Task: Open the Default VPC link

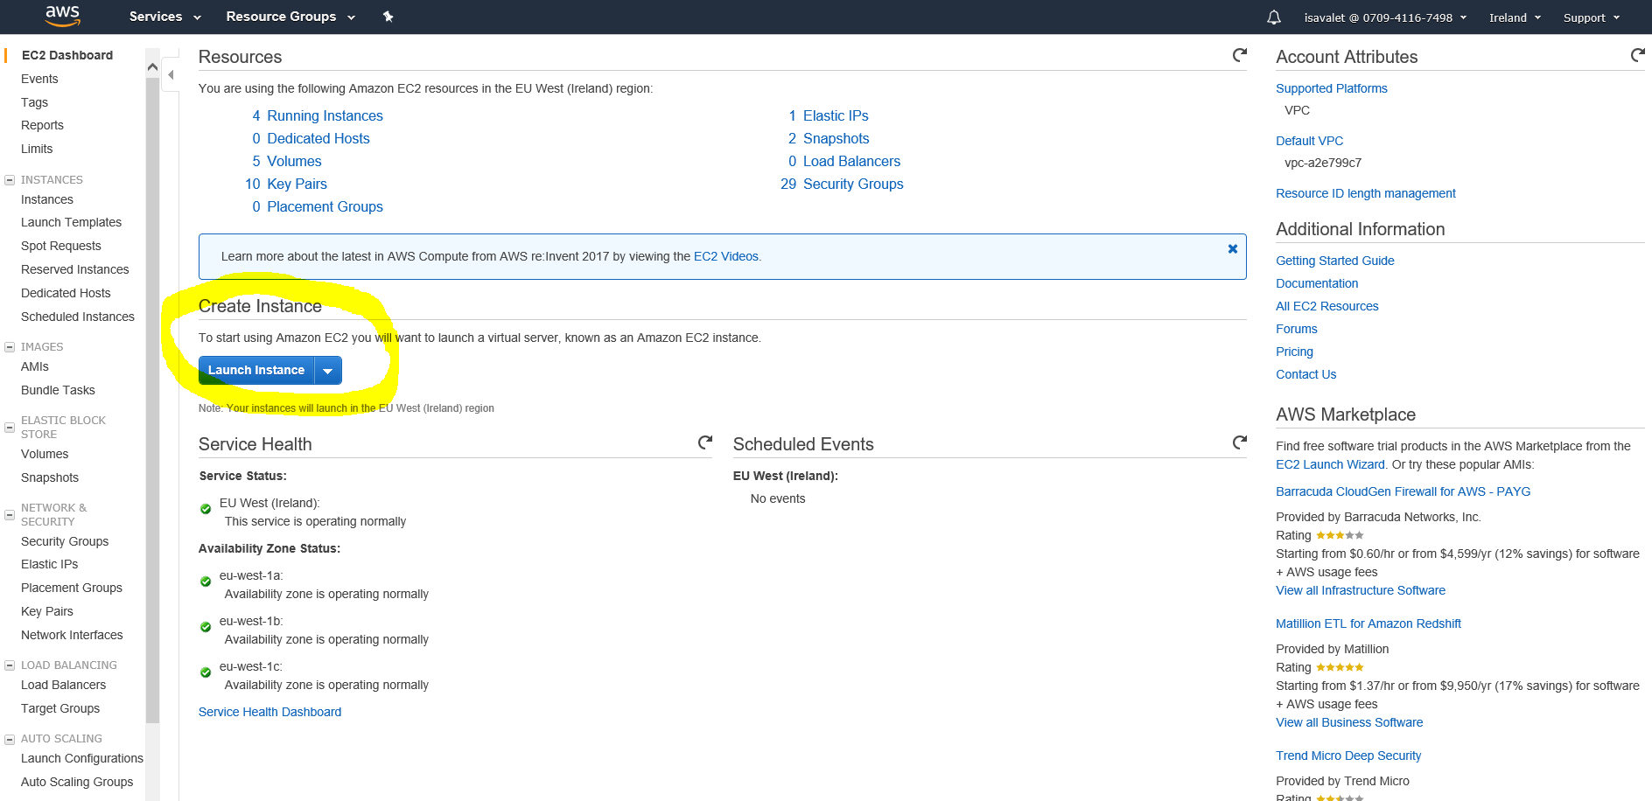Action: [1309, 141]
